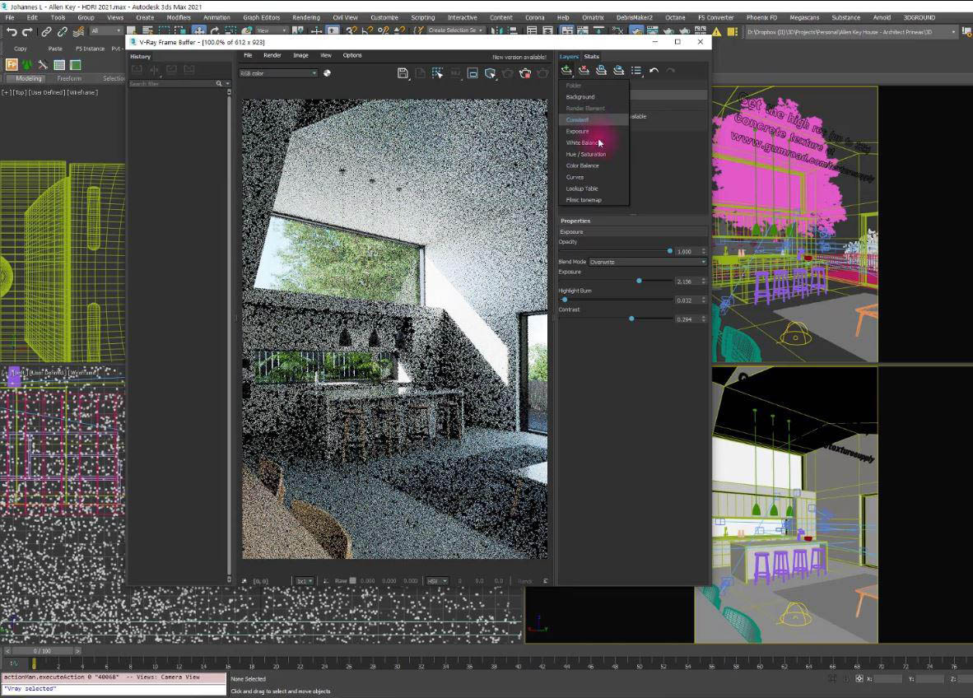Click the New version available notice
Screen dimensions: 973x698
519,57
